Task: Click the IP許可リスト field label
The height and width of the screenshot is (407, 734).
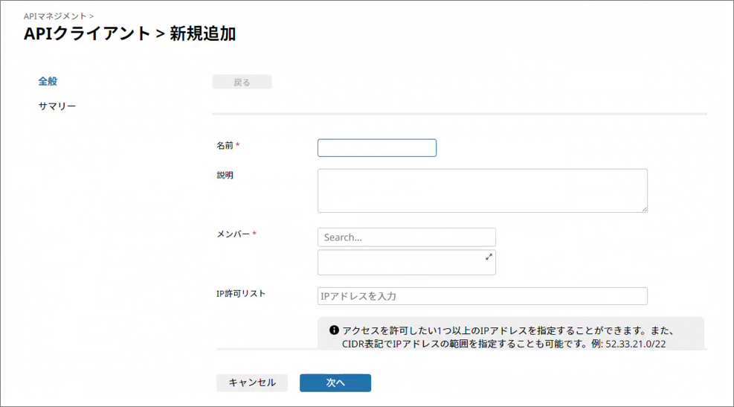Action: (x=240, y=293)
